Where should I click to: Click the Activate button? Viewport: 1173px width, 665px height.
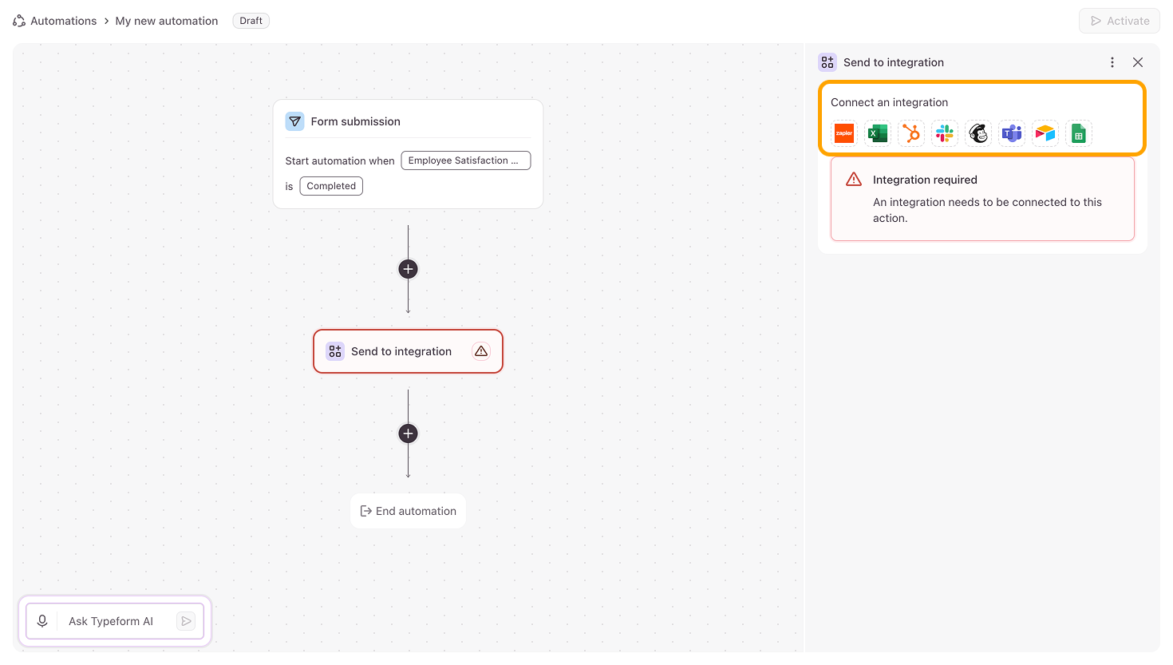[x=1120, y=21]
